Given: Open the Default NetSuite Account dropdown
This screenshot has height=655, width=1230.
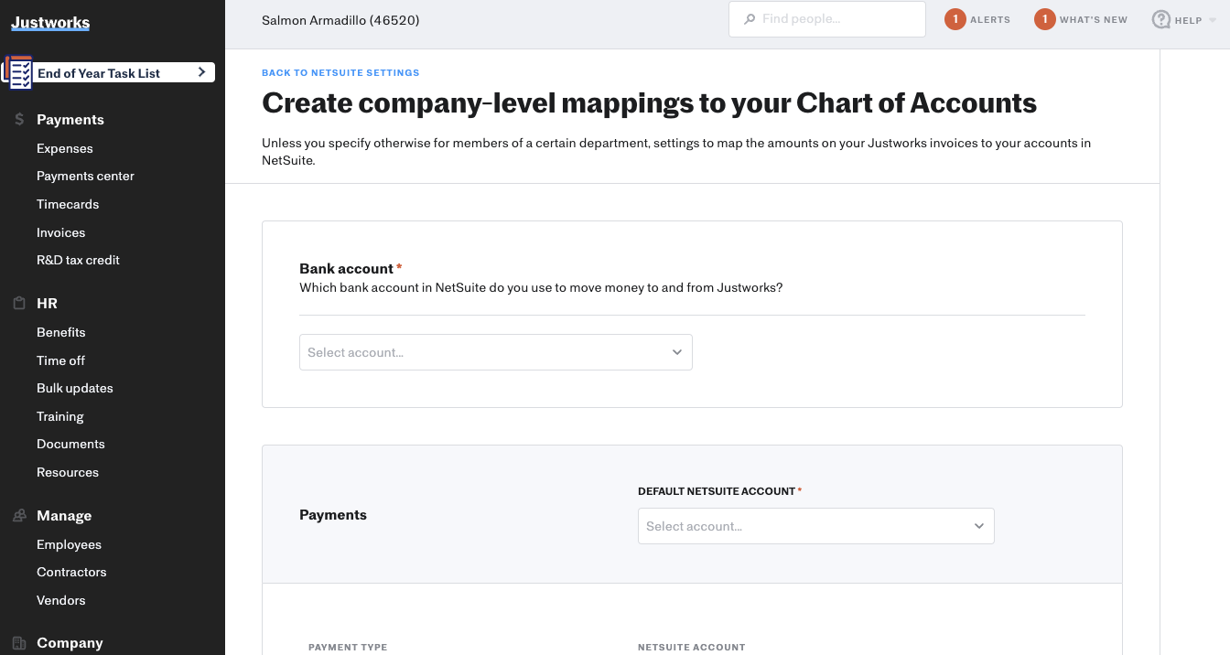Looking at the screenshot, I should pyautogui.click(x=816, y=526).
